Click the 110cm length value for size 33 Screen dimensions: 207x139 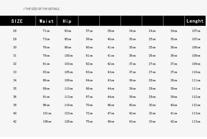pos(196,72)
